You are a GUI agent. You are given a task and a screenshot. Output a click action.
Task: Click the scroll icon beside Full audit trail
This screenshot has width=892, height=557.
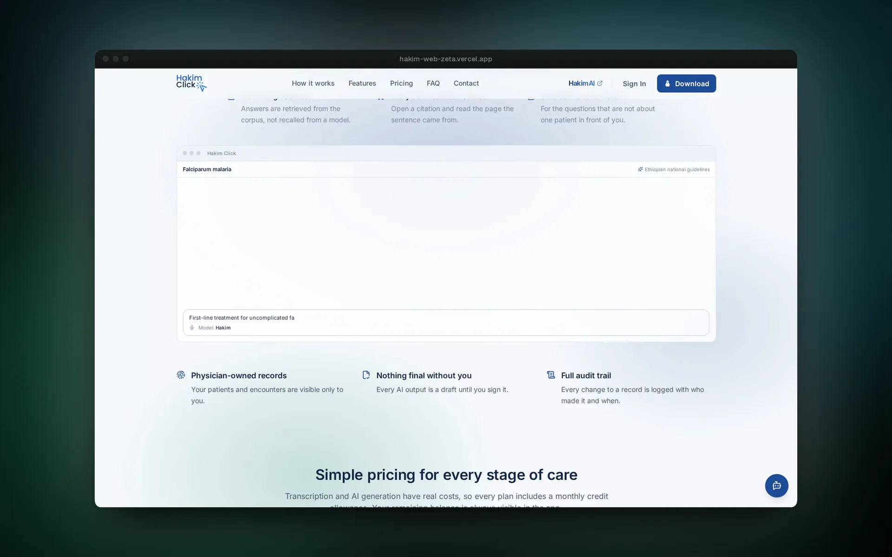tap(551, 375)
